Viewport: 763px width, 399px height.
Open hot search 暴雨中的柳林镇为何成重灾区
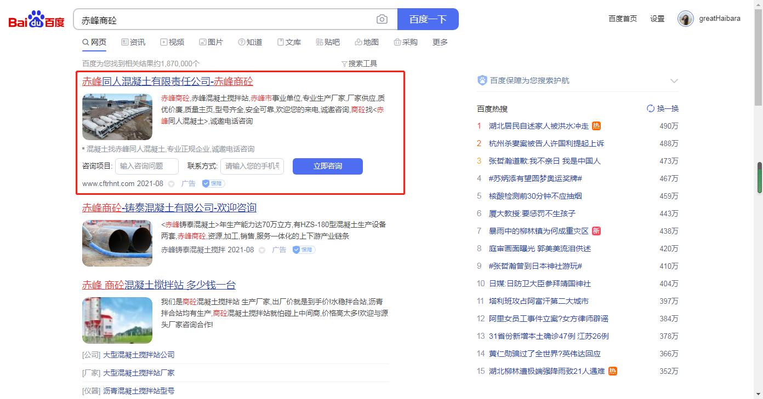click(x=539, y=231)
